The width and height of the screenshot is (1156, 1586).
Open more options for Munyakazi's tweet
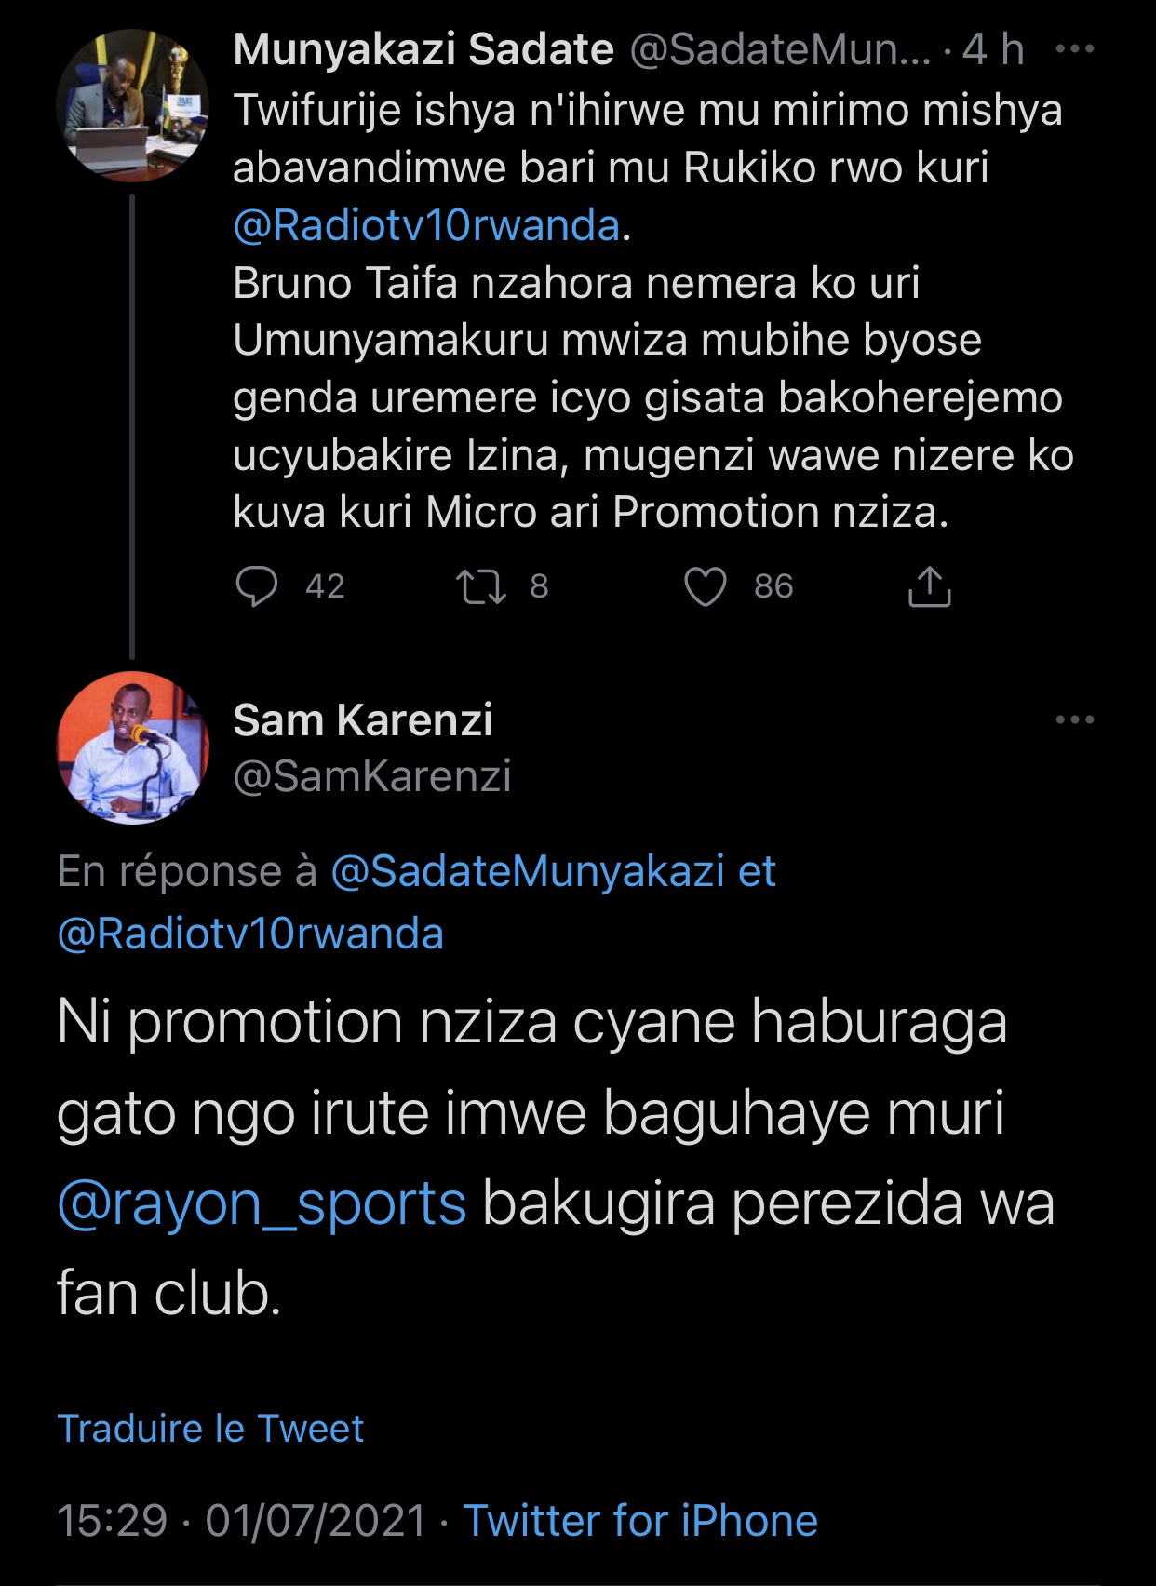coord(1075,49)
